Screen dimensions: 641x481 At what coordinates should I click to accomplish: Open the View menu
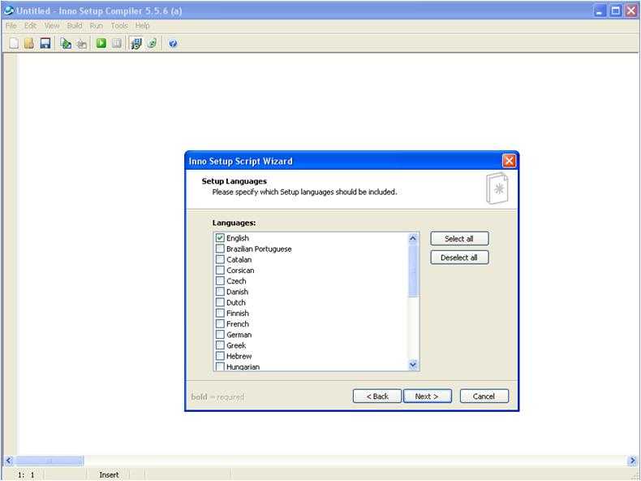[x=52, y=26]
